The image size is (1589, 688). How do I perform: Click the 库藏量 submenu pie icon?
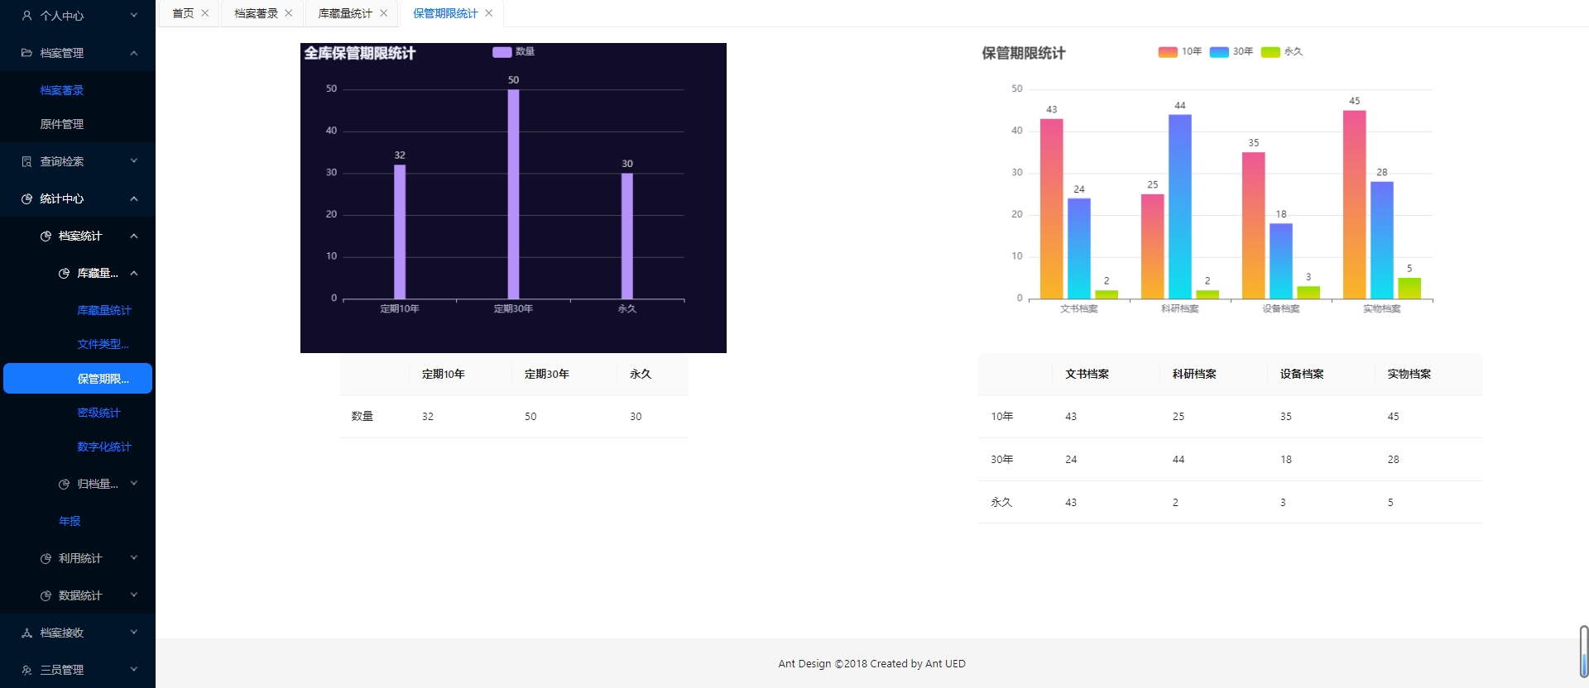tap(64, 273)
